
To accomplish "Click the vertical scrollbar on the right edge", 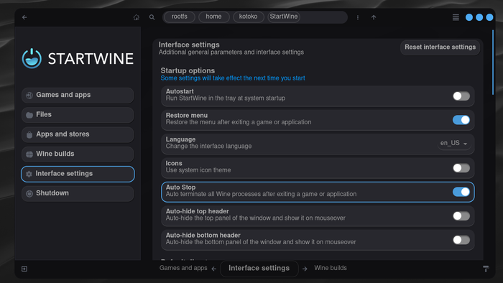I will 493,62.
